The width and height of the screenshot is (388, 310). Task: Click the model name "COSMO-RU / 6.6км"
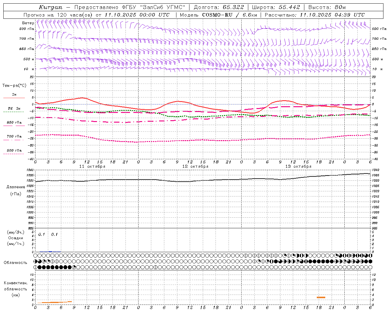[229, 15]
